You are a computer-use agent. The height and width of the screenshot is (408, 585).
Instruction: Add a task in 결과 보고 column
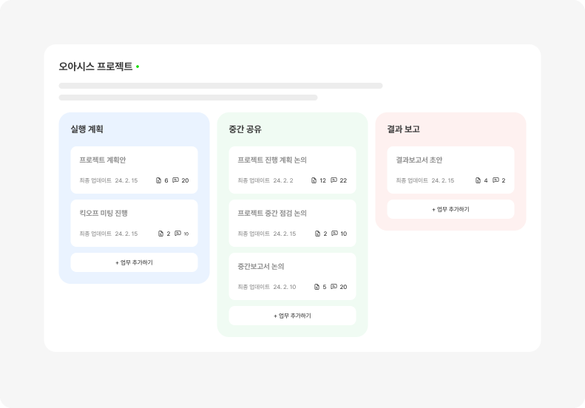coord(450,209)
